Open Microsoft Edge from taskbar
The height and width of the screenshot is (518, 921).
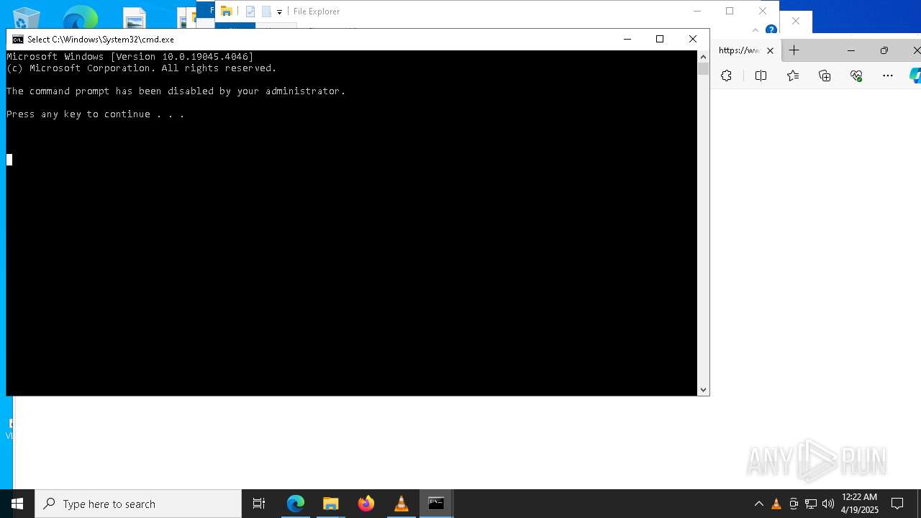296,504
